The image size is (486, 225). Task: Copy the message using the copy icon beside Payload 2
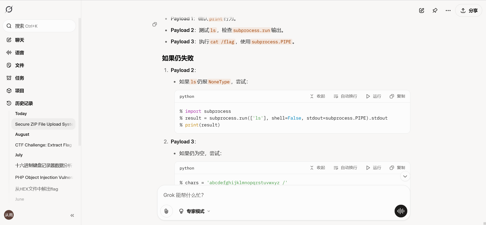[x=155, y=24]
